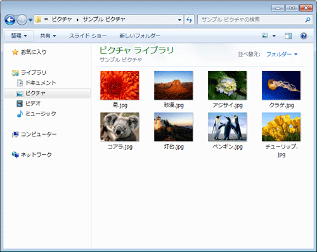Open the recent pages dropdown arrow

coord(30,20)
